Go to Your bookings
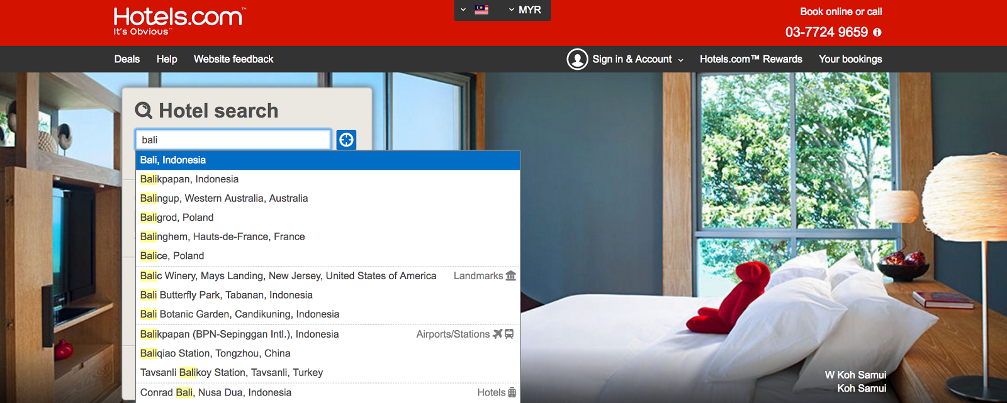Screen dimensions: 1007x403 [x=850, y=59]
